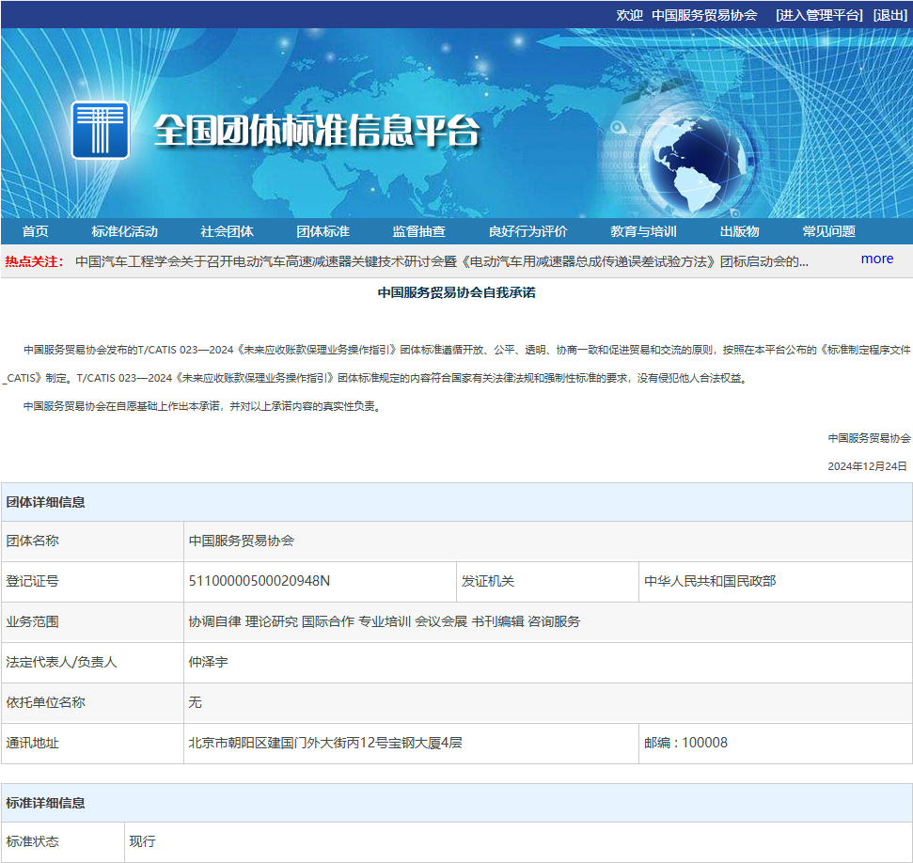Click the 团体详细信息 section header
Screen dimensions: 913x863
[46, 502]
